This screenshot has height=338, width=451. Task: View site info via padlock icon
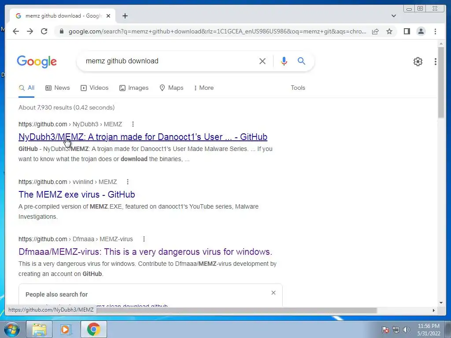(61, 31)
